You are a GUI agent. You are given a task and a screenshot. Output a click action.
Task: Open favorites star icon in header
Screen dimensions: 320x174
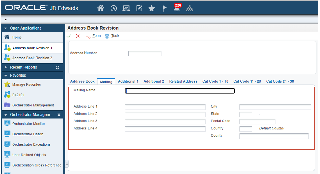[x=152, y=8]
